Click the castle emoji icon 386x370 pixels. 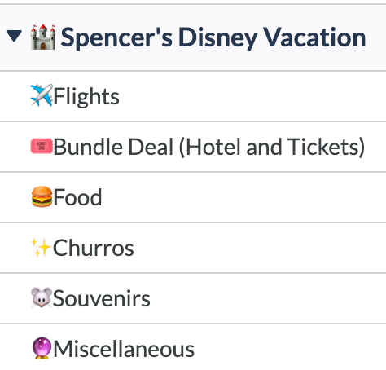coord(43,37)
